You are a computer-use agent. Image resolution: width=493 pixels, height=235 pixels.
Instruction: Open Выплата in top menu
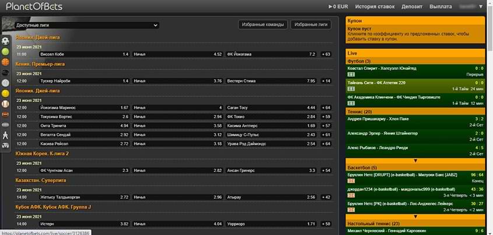click(440, 6)
